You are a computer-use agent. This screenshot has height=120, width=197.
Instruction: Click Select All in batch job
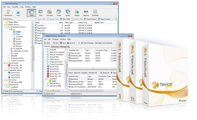[x=77, y=73]
